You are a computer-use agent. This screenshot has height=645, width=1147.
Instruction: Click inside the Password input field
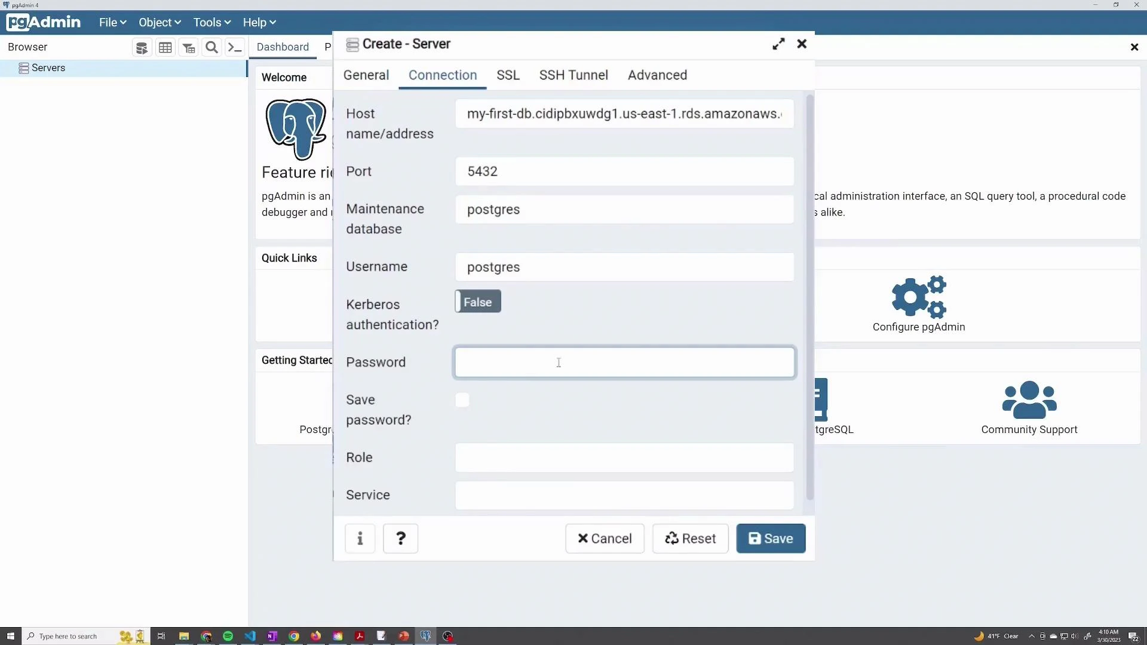pyautogui.click(x=624, y=363)
